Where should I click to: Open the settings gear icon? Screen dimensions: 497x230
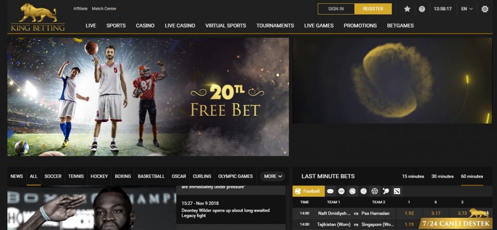click(x=485, y=9)
